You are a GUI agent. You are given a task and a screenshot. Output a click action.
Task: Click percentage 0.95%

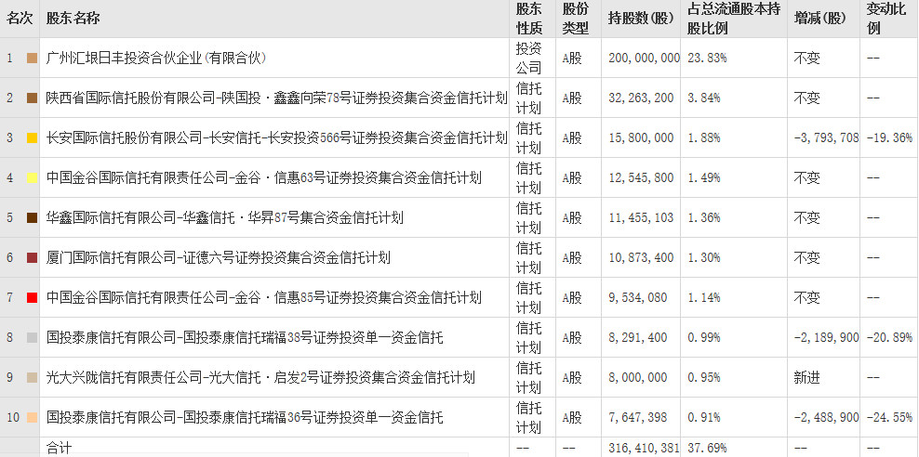pos(704,377)
